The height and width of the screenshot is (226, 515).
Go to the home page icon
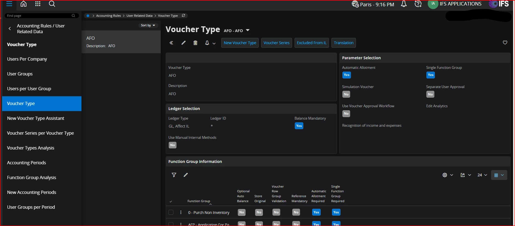point(24,4)
